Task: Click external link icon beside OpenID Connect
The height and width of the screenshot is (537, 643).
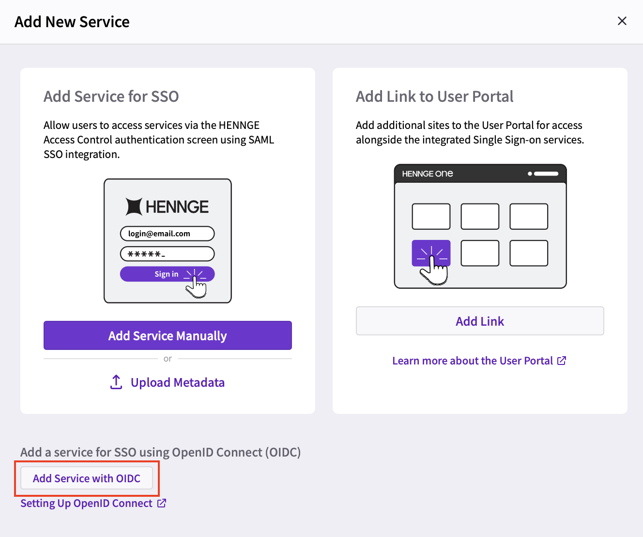Action: click(x=162, y=503)
